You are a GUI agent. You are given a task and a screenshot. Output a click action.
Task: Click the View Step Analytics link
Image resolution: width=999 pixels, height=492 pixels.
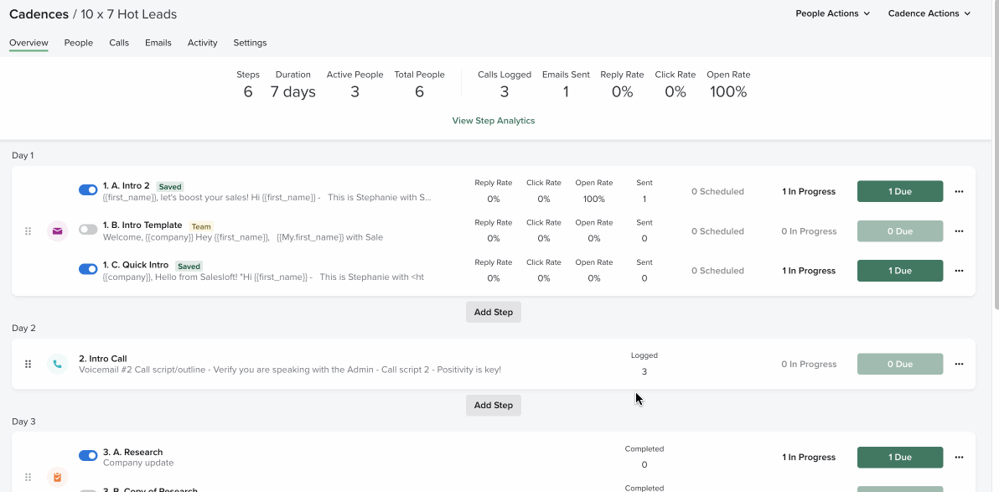(493, 121)
